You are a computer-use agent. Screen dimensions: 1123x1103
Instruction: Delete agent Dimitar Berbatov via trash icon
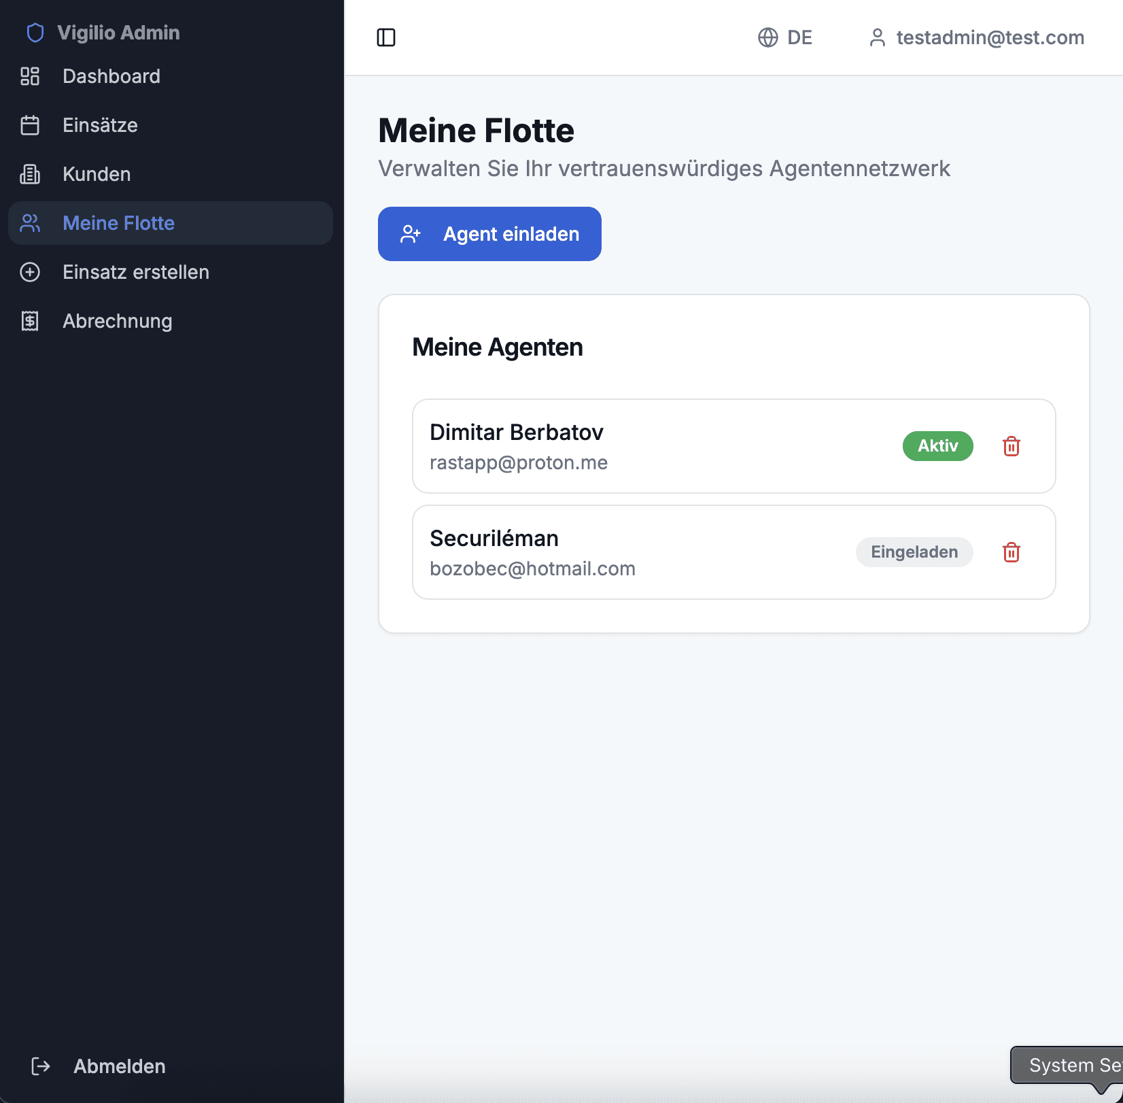[x=1011, y=446]
